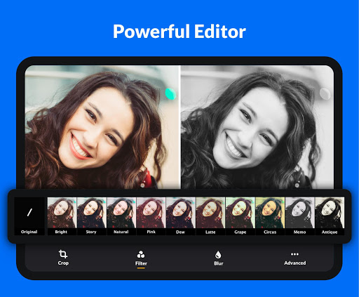
Task: Apply the Circus filter thumbnail
Action: (270, 213)
